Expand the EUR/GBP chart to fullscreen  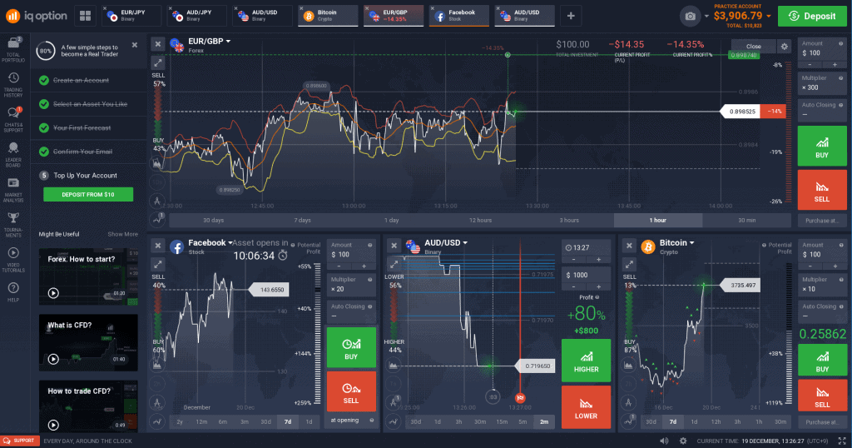click(157, 63)
